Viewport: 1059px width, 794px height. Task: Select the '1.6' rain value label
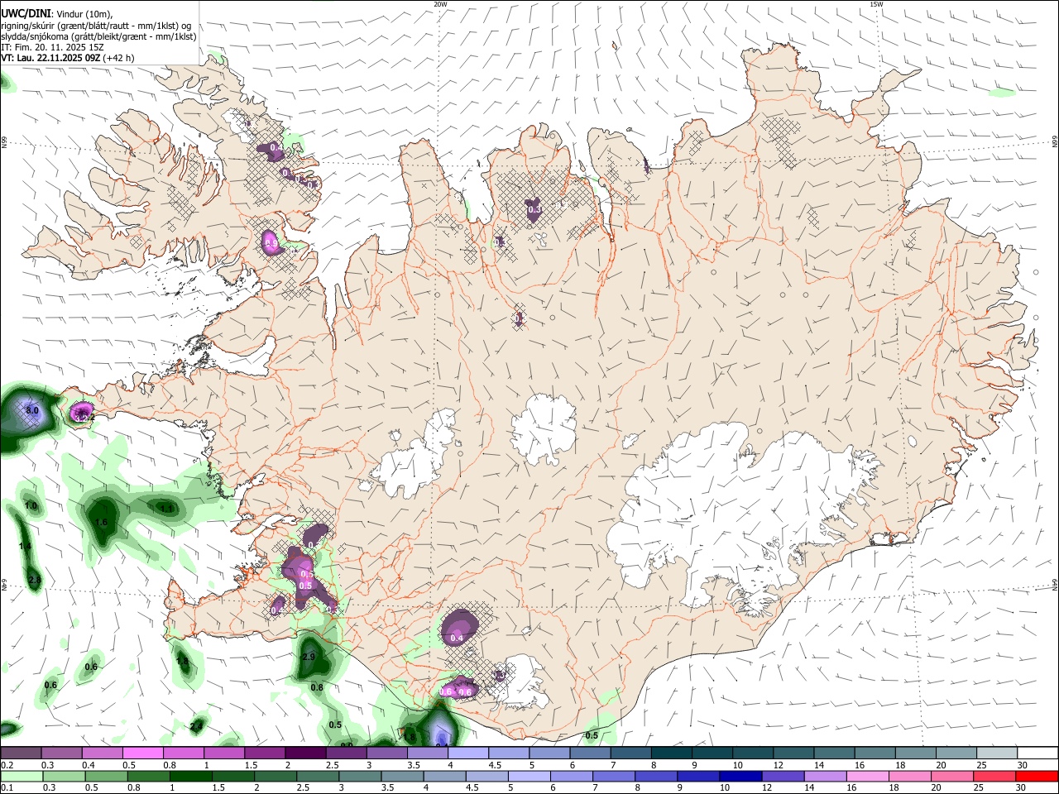(102, 523)
